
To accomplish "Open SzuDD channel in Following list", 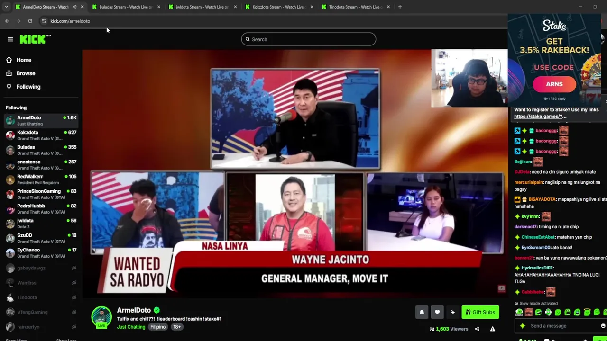I will coord(41,238).
